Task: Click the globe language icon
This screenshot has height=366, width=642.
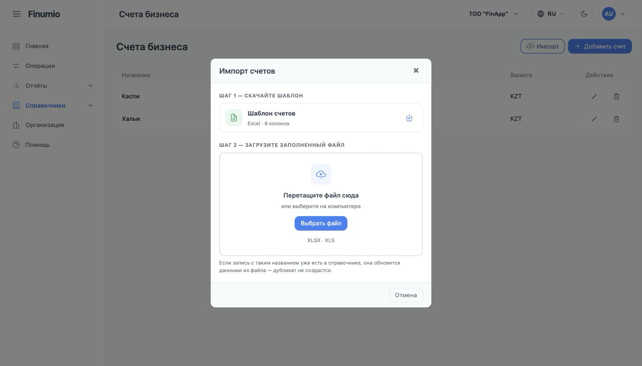Action: click(x=541, y=14)
